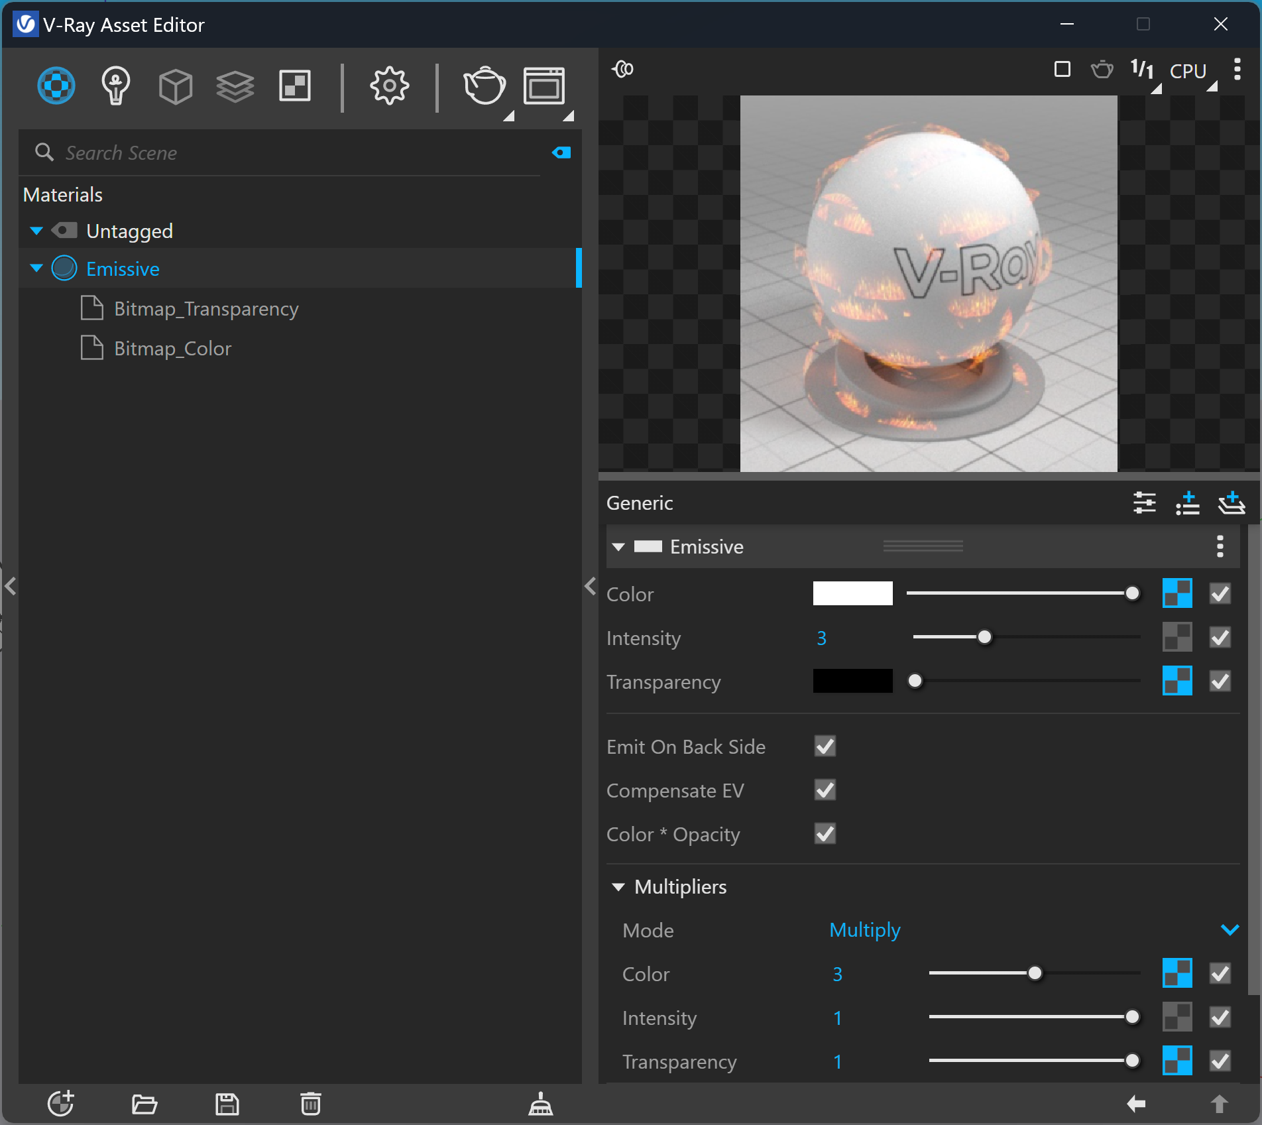Click the preview square stop icon
This screenshot has width=1262, height=1125.
tap(1062, 69)
